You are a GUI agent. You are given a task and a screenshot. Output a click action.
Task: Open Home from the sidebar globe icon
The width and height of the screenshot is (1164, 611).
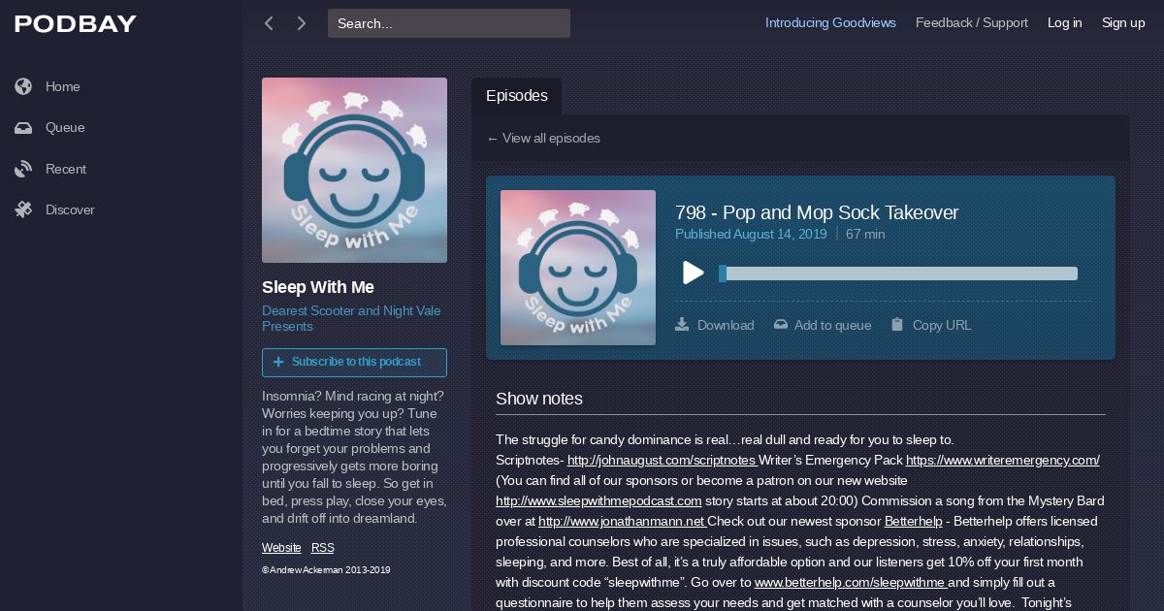pyautogui.click(x=23, y=86)
